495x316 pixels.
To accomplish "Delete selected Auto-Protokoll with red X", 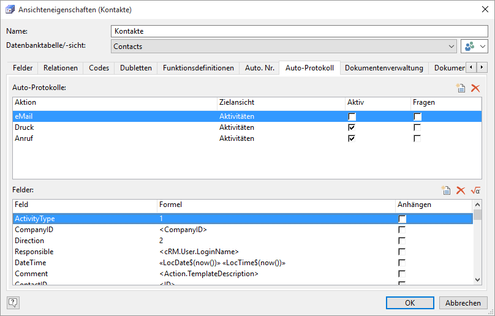I will pos(475,88).
